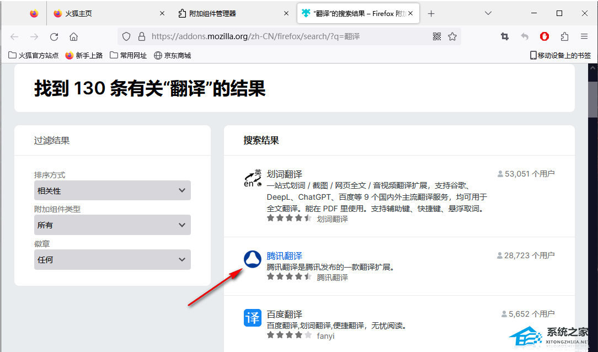Close the 附加组件管理器 tab
Image resolution: width=598 pixels, height=352 pixels.
(x=286, y=13)
